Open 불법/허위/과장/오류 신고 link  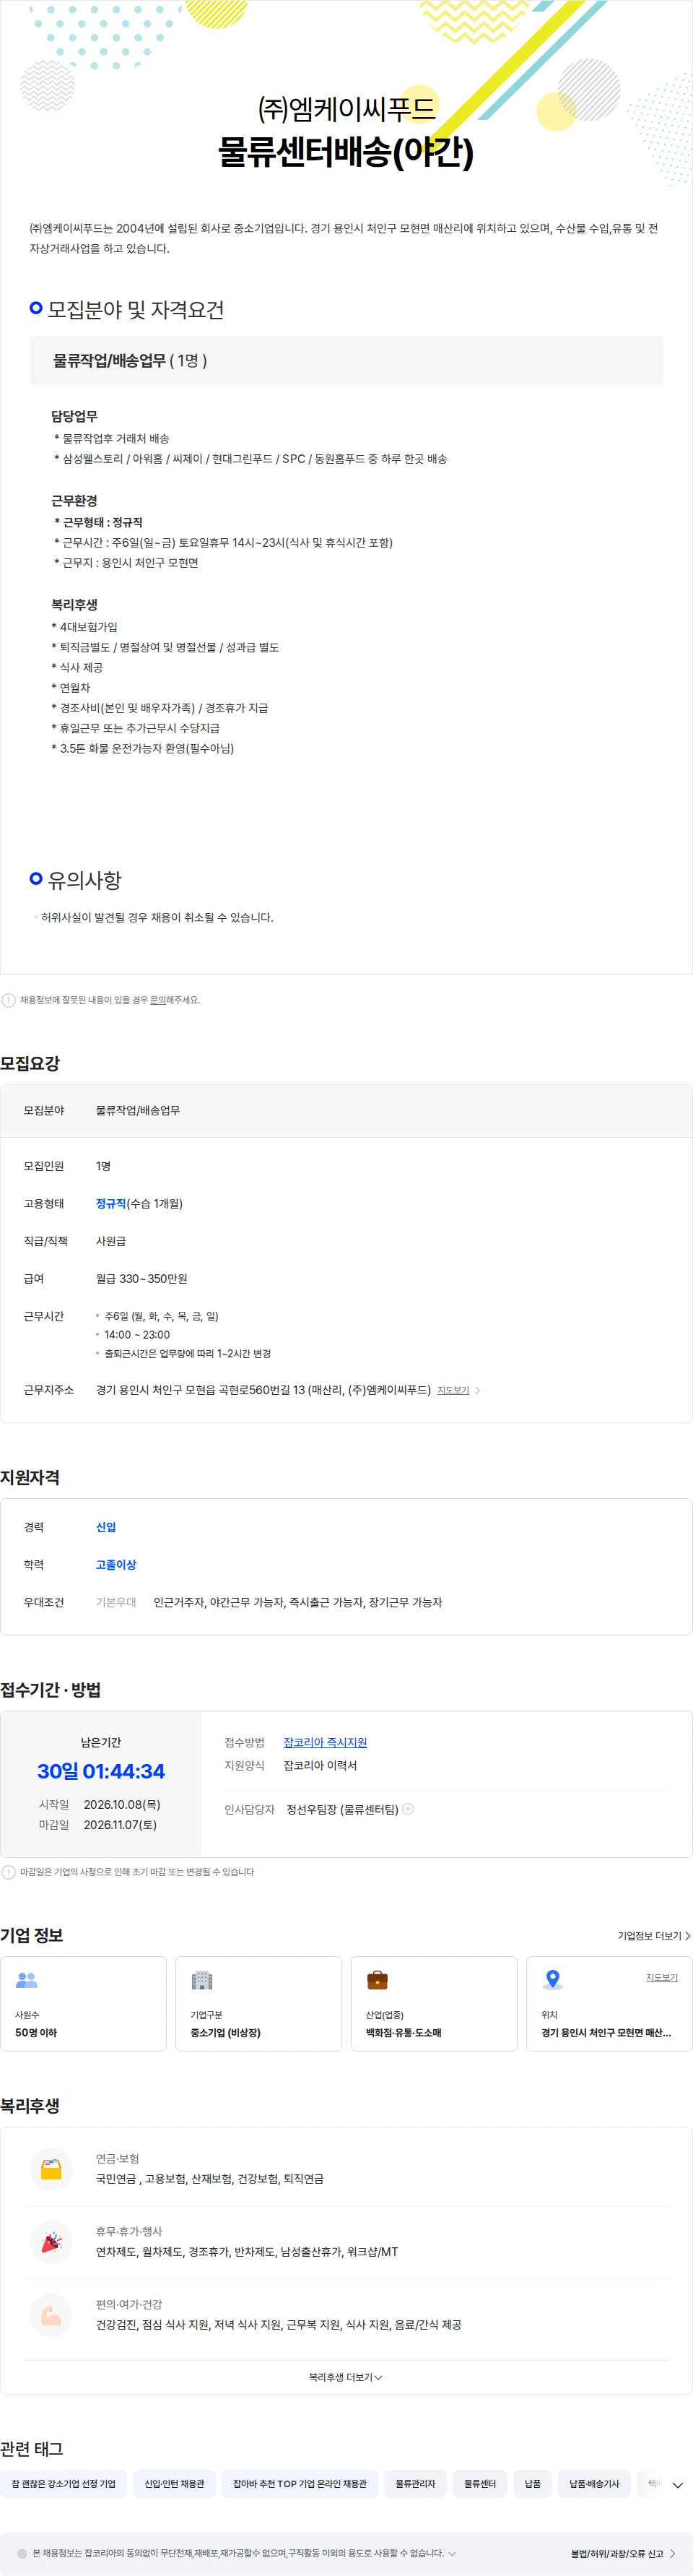click(623, 2553)
